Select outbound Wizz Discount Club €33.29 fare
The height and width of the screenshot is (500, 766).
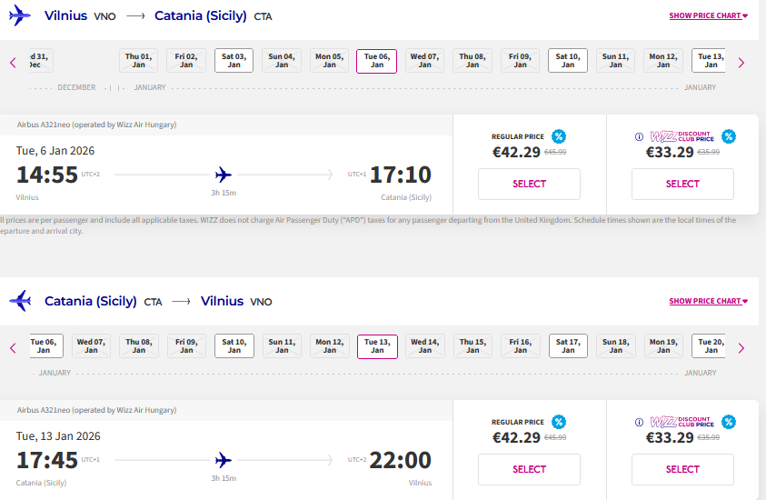coord(682,184)
